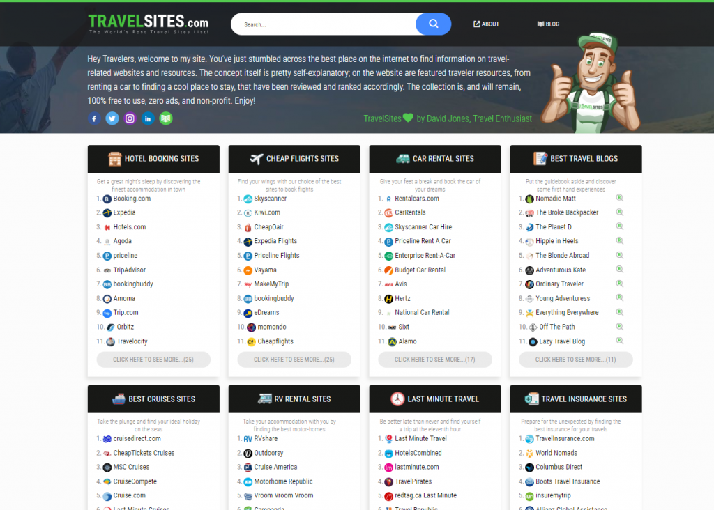Select TripAdvisor in hotel booking list
714x510 pixels.
[129, 270]
